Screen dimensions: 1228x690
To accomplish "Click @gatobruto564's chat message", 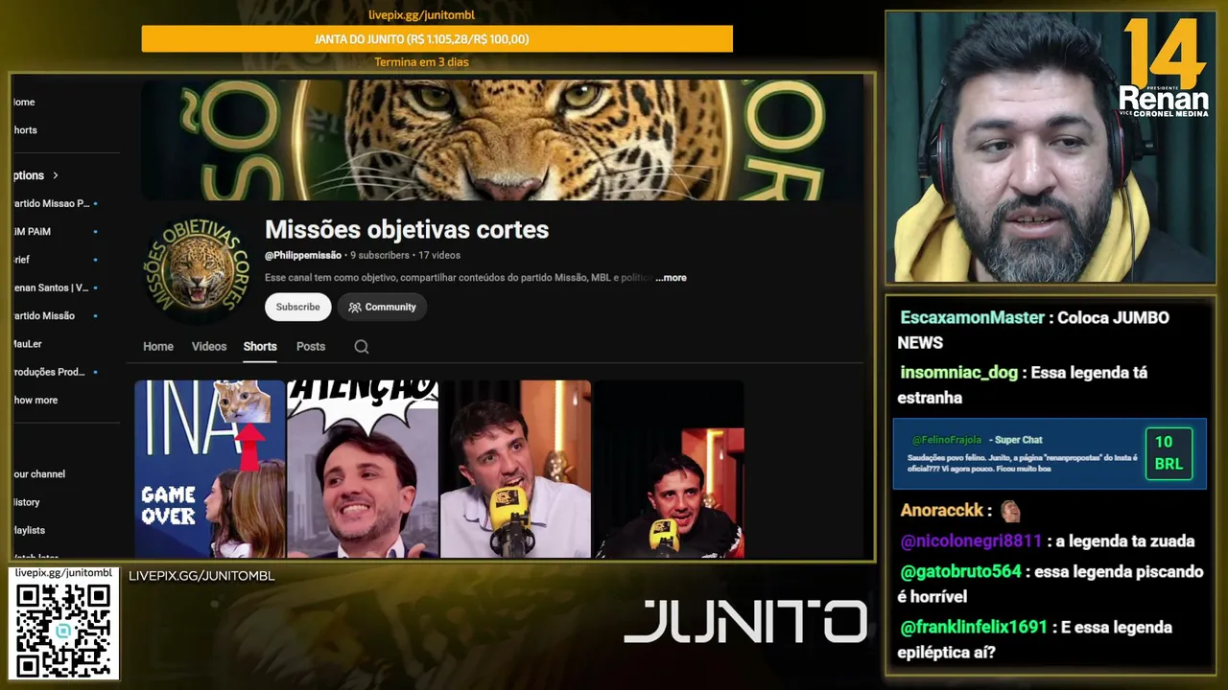I will click(x=1051, y=584).
